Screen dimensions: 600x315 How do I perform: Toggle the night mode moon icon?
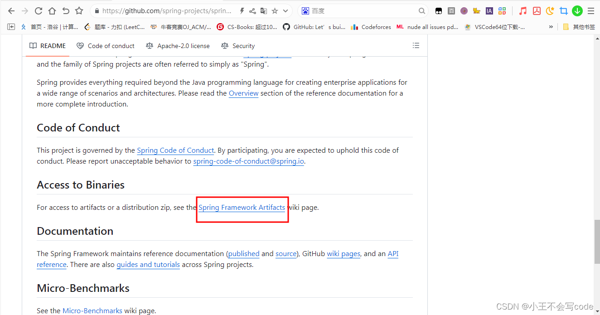pos(550,11)
